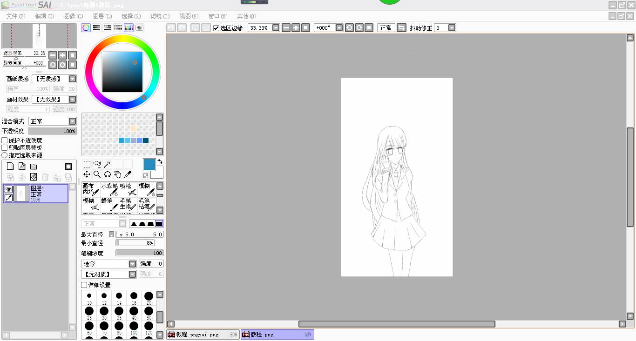
Task: Click the 正常 view mode button
Action: pyautogui.click(x=386, y=28)
